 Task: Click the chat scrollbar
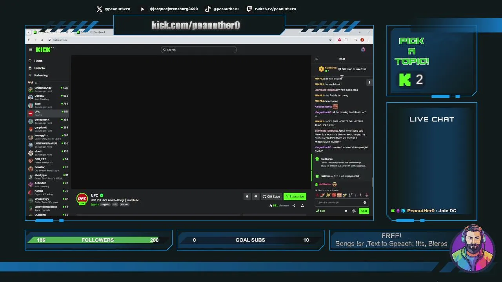click(x=372, y=182)
